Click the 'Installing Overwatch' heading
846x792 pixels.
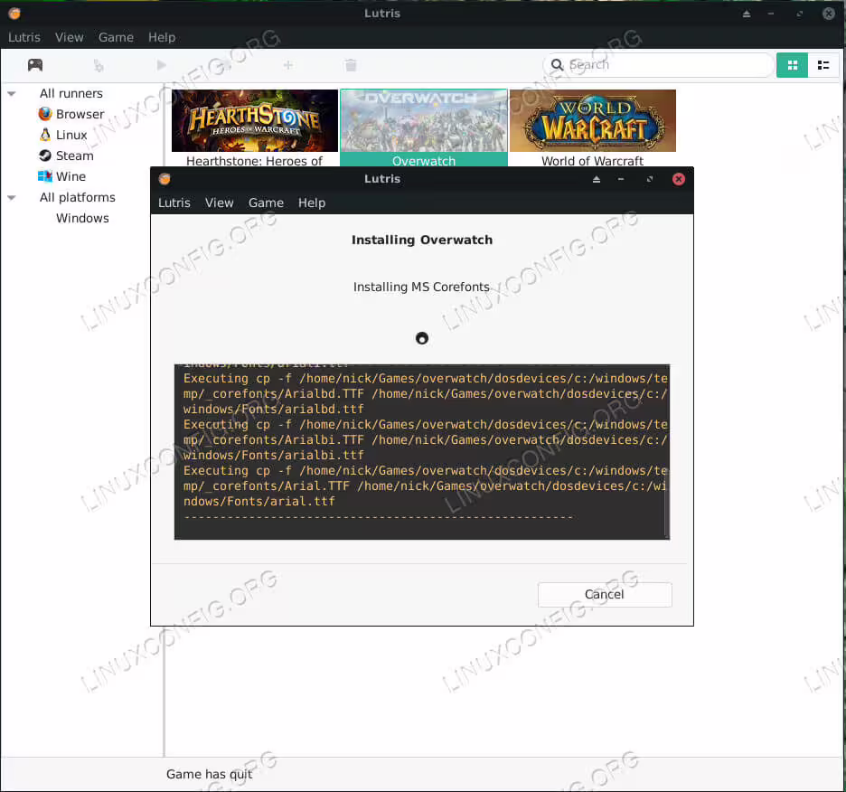[x=422, y=240]
